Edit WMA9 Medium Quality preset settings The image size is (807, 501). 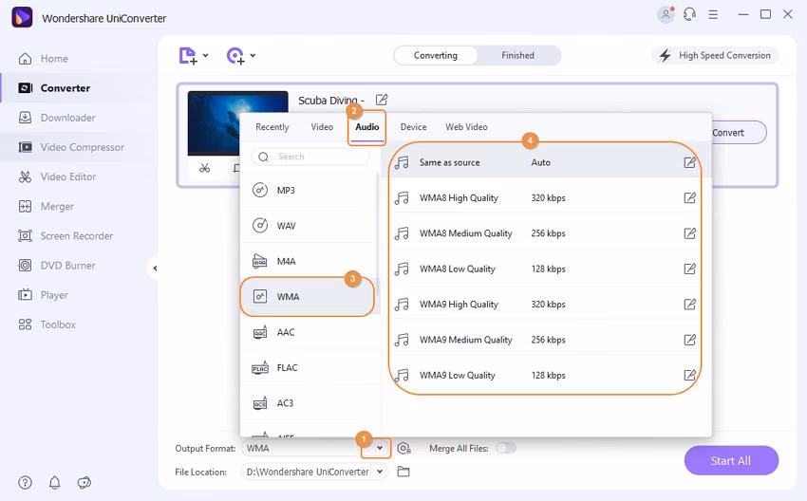689,340
